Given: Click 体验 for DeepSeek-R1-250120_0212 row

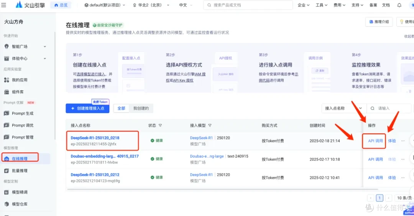Looking at the screenshot, I should (392, 178).
